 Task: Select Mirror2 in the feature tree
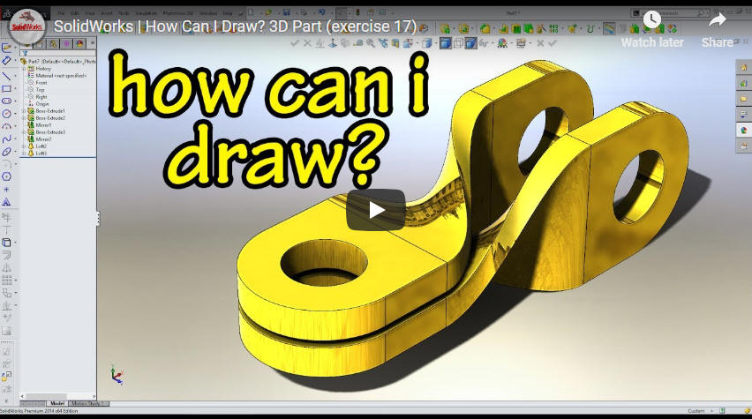tap(40, 139)
